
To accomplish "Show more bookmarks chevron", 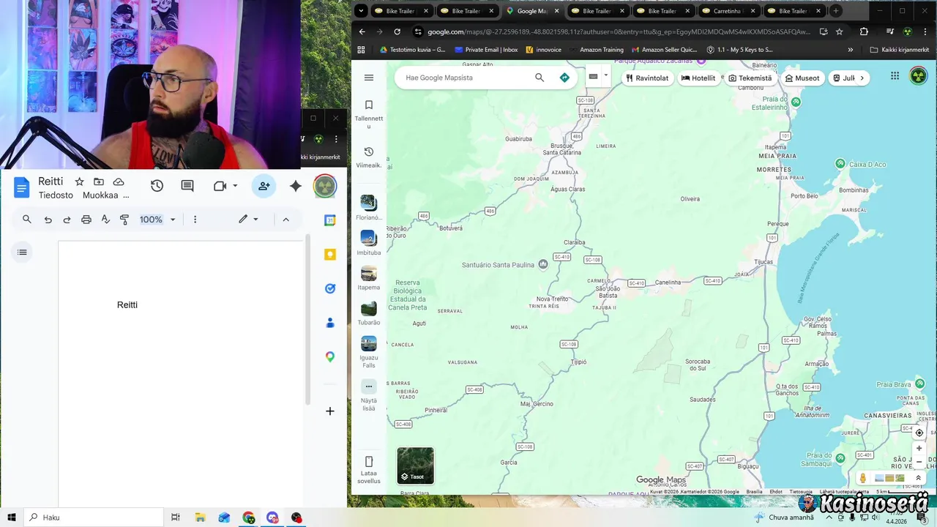I will (x=850, y=50).
